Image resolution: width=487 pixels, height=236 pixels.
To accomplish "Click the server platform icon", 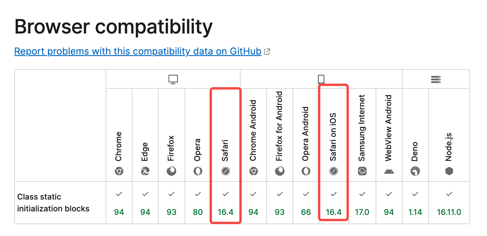I will click(x=436, y=79).
